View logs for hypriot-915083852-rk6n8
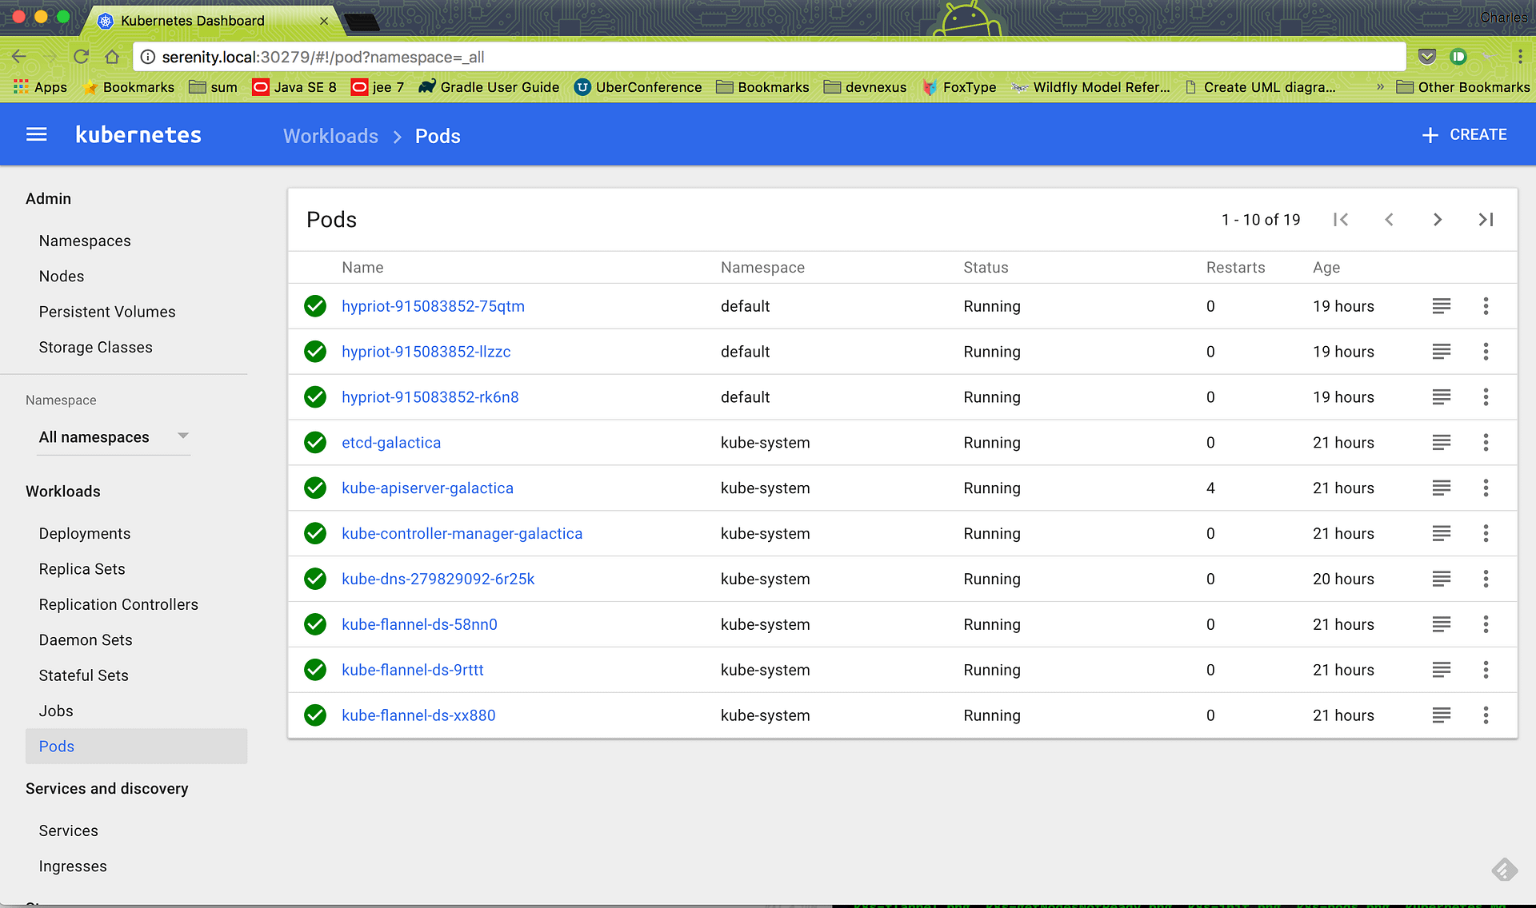This screenshot has height=908, width=1536. 1442,397
